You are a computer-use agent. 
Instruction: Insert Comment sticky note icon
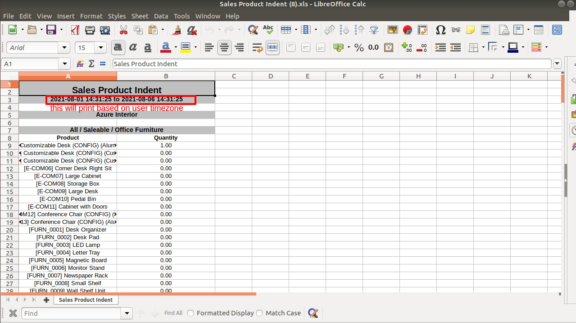coord(470,30)
